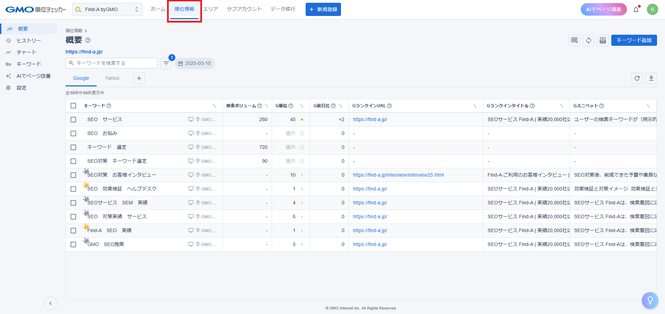The image size is (665, 314).
Task: Open the データ移行 tab
Action: (283, 9)
